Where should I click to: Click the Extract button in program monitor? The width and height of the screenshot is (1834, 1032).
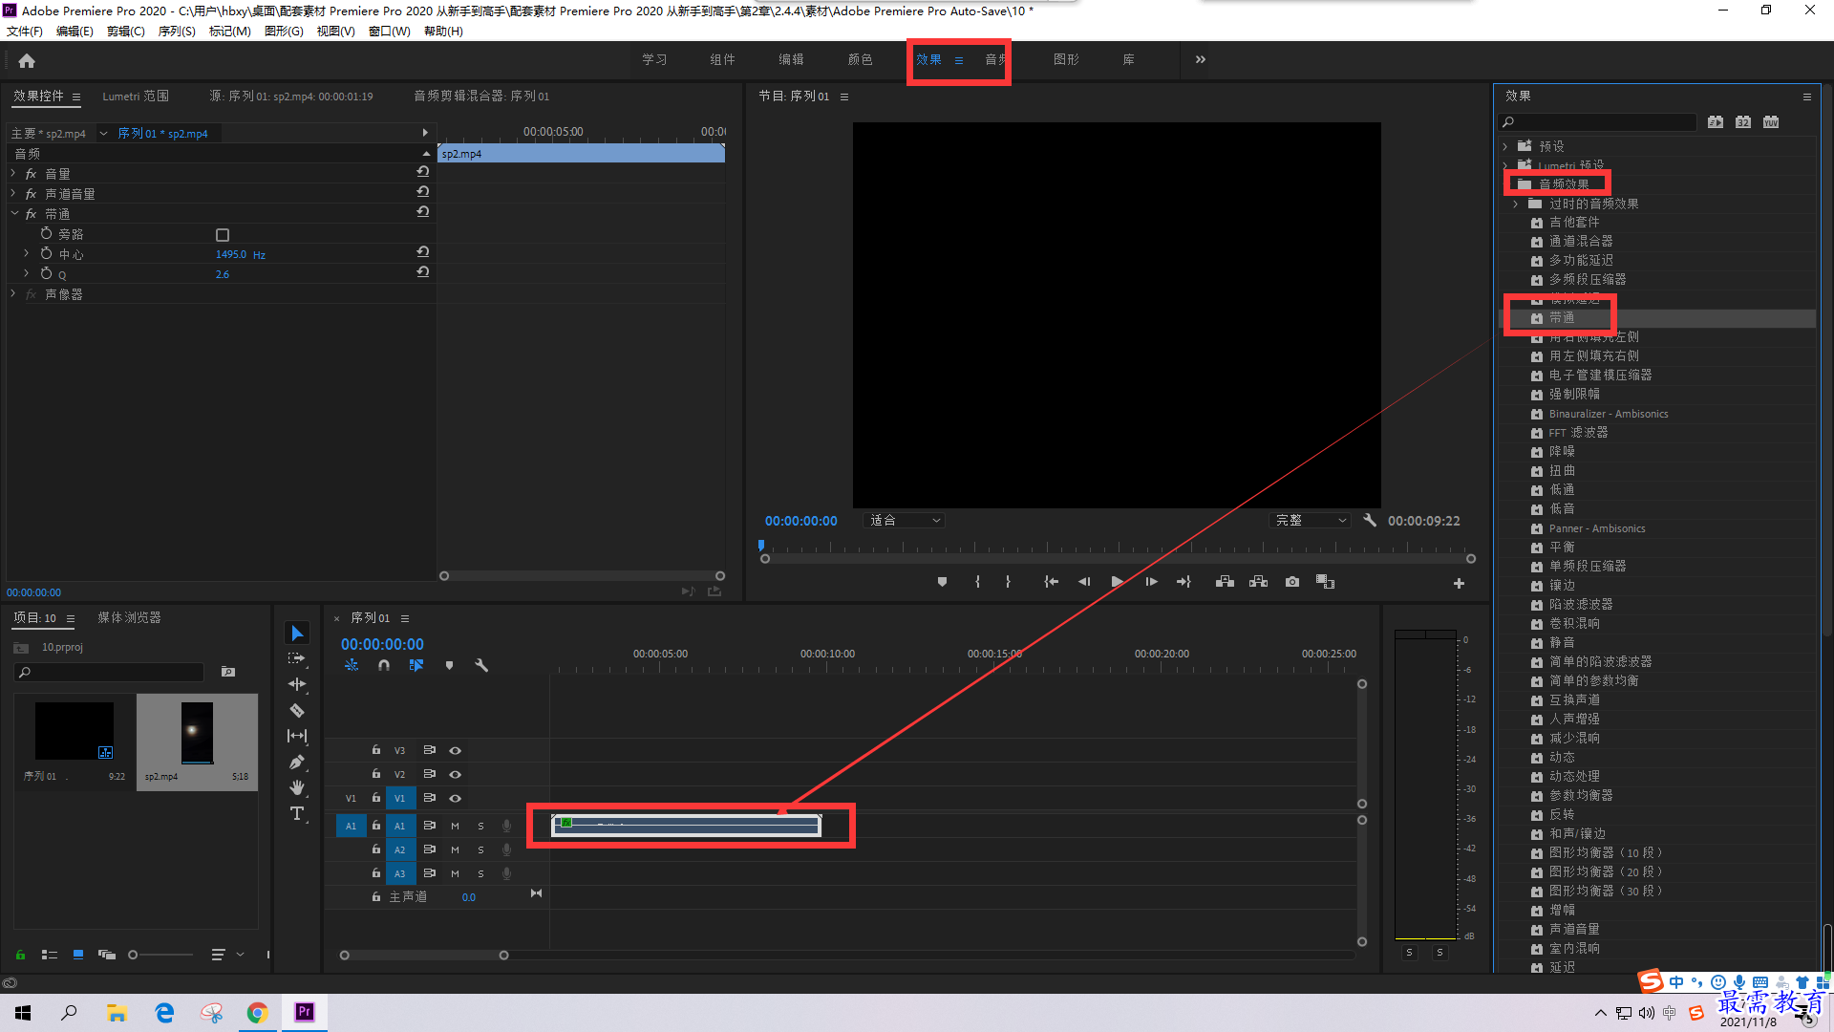[x=1259, y=581]
